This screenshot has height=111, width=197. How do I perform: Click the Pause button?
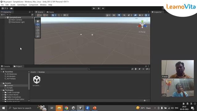[x=98, y=8]
